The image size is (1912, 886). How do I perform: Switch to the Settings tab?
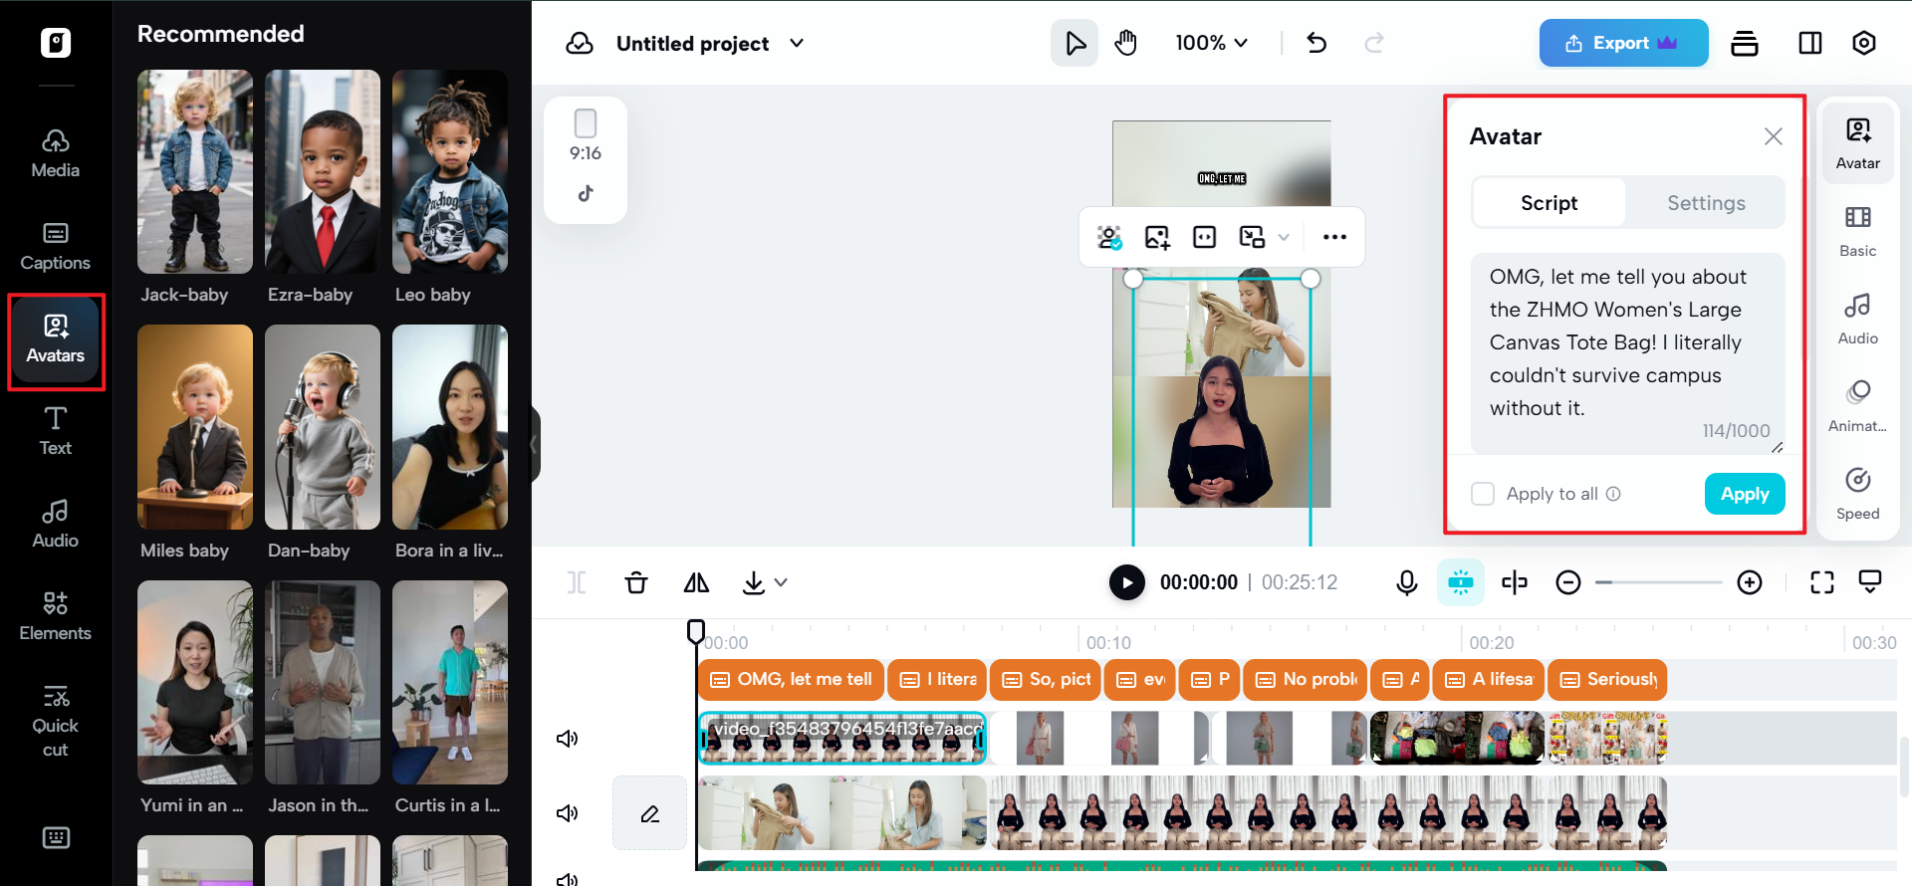click(x=1705, y=203)
